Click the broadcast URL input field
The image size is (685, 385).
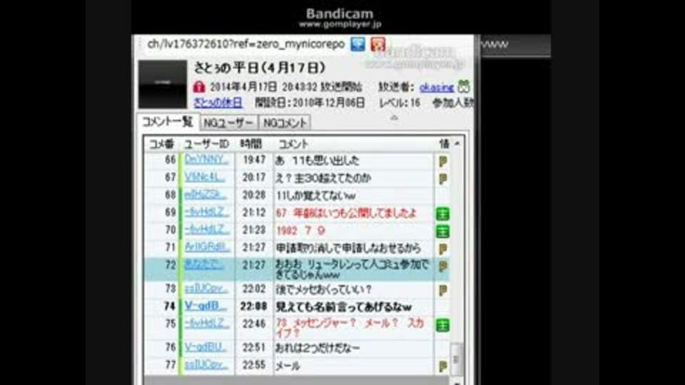pyautogui.click(x=246, y=44)
